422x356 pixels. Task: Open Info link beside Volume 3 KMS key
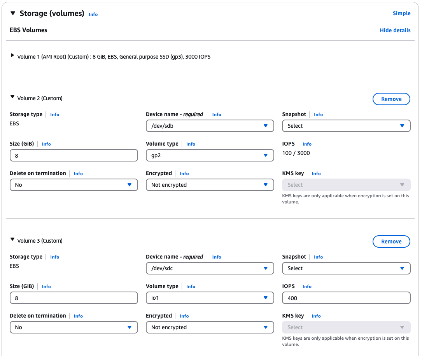(x=316, y=316)
